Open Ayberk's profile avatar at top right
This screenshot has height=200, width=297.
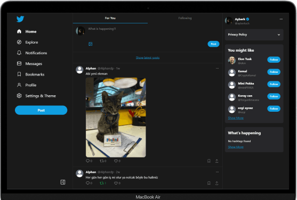point(229,21)
